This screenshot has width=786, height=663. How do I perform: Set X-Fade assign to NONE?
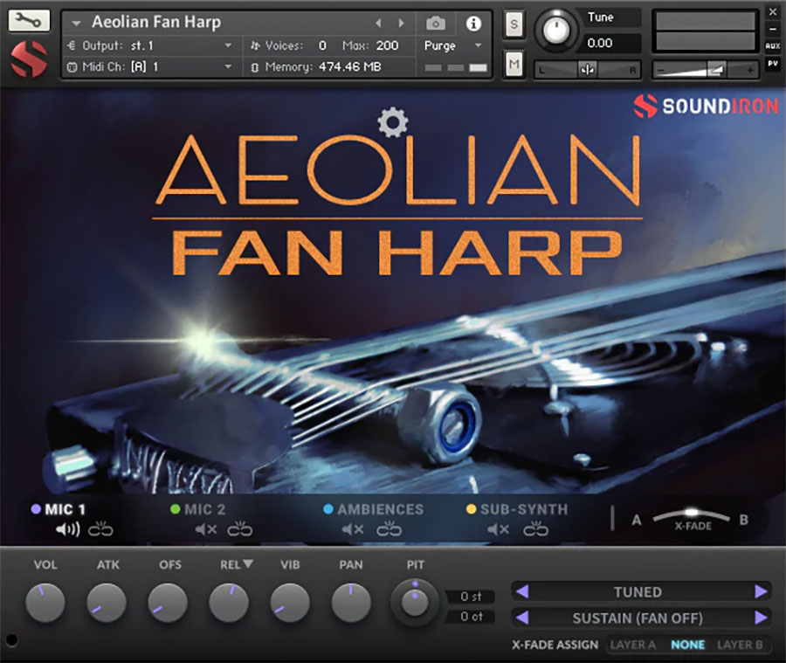coord(688,645)
